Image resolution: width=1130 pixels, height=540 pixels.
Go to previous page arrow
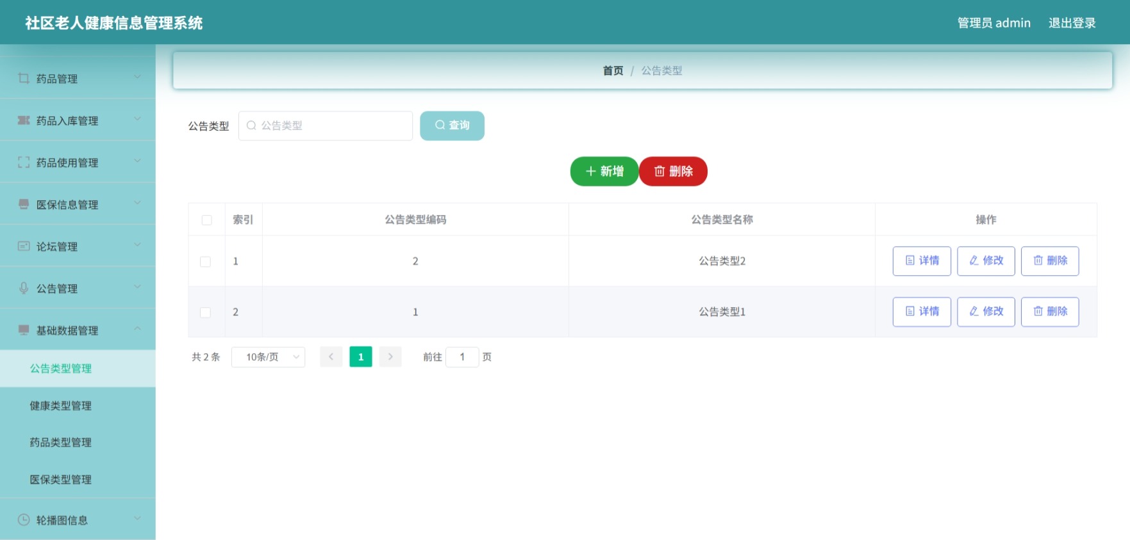[x=331, y=357]
